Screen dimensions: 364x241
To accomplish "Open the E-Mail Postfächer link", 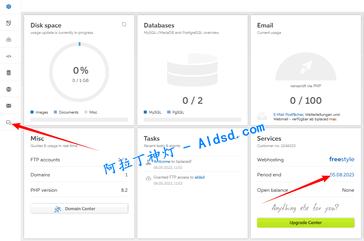I will pyautogui.click(x=288, y=115).
